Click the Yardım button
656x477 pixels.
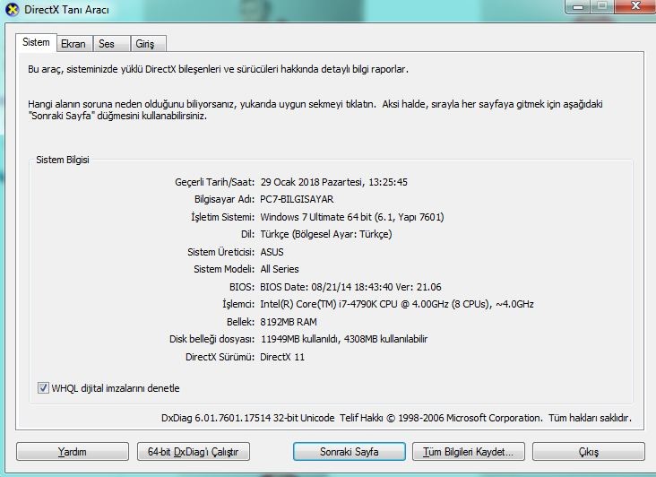click(x=73, y=452)
